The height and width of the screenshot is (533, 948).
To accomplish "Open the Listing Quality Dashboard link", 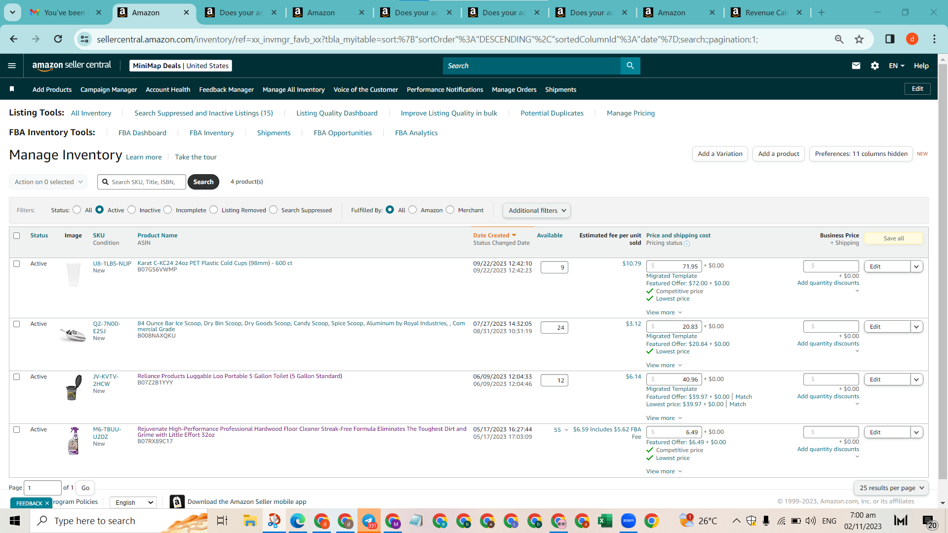I will pyautogui.click(x=337, y=113).
